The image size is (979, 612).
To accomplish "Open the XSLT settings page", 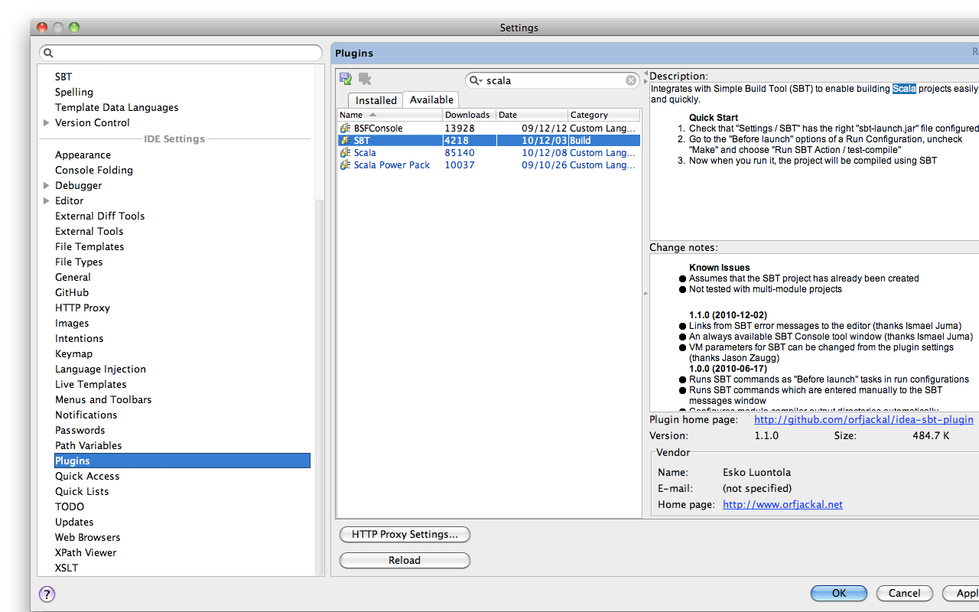I will tap(67, 568).
